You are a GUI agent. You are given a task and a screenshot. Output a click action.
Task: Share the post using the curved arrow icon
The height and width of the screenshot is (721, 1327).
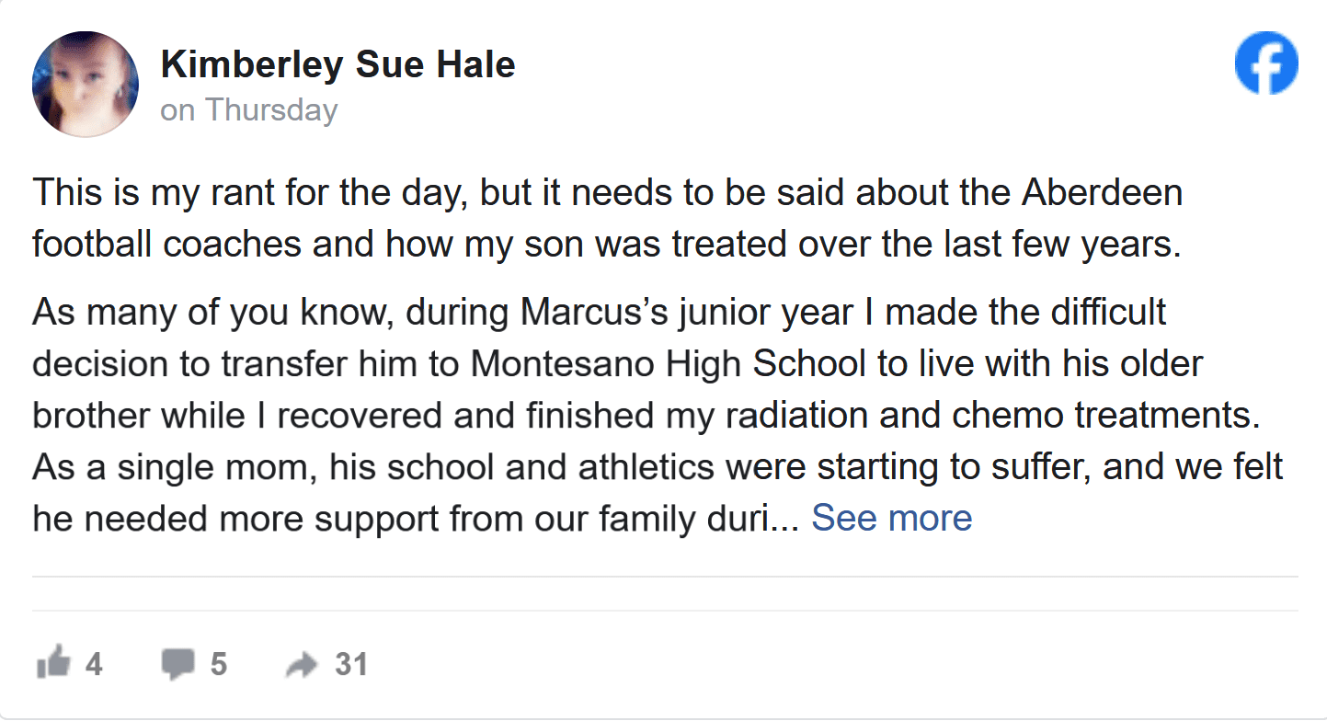pos(303,662)
